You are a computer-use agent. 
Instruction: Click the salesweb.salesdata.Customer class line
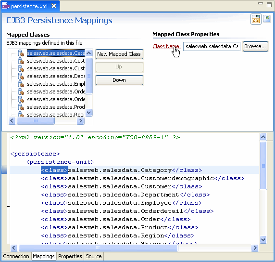(121, 186)
